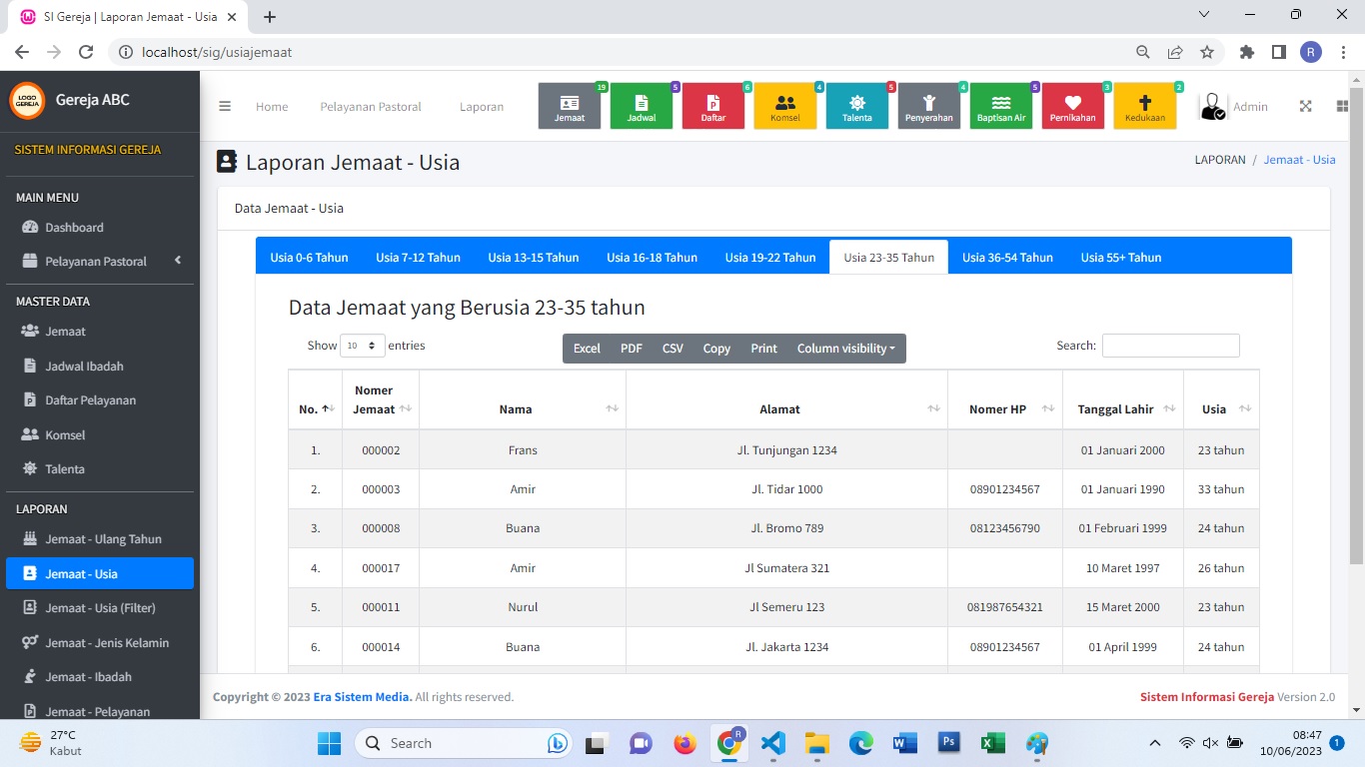Export table using the Excel button
This screenshot has width=1365, height=767.
point(587,349)
